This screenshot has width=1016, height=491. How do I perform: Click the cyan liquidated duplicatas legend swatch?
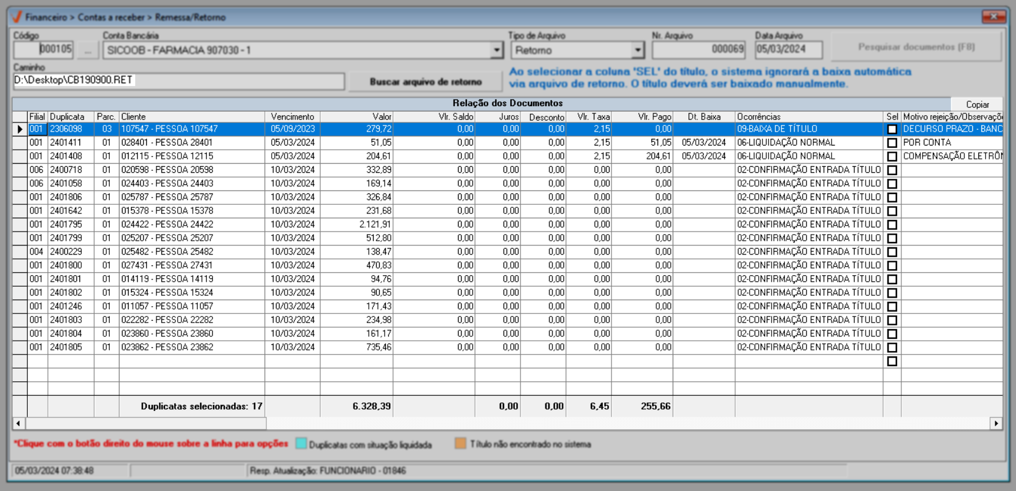(x=301, y=444)
